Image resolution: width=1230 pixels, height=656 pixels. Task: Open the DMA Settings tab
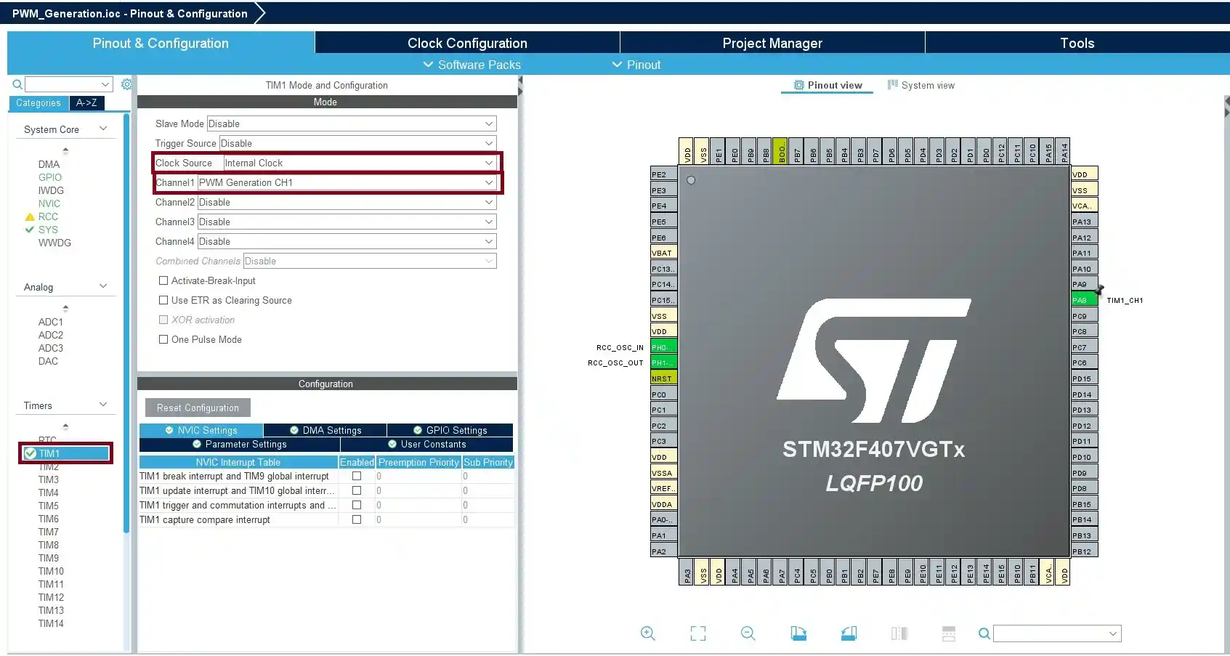click(325, 430)
